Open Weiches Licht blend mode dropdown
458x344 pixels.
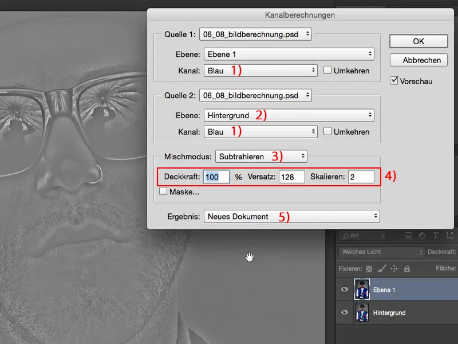tap(381, 252)
